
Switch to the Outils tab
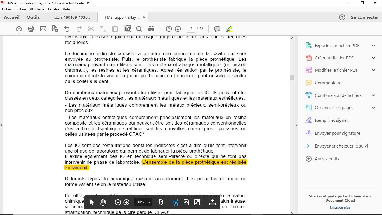coord(33,17)
